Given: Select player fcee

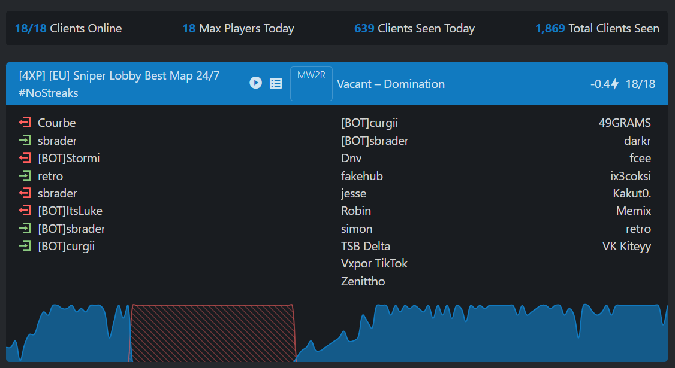Looking at the screenshot, I should tap(640, 158).
